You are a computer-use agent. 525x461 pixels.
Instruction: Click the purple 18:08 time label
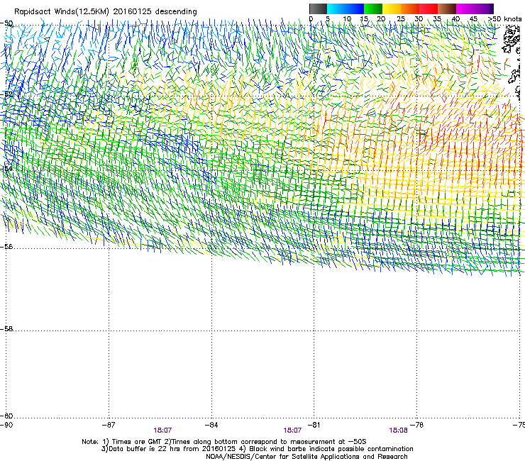click(x=398, y=431)
